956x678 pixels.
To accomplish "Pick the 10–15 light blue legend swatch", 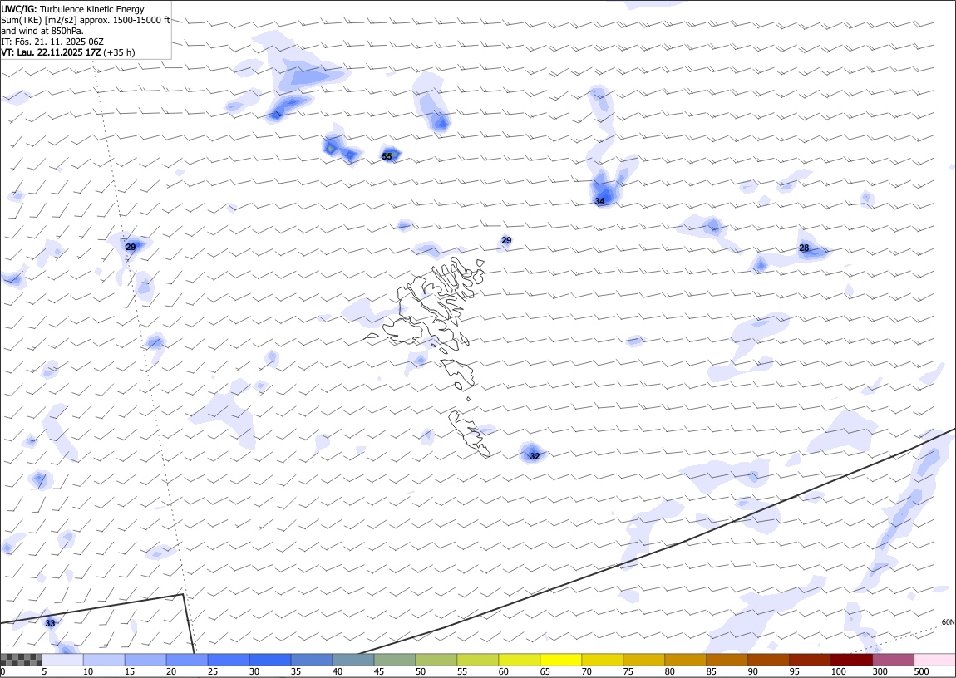I will coord(104,660).
